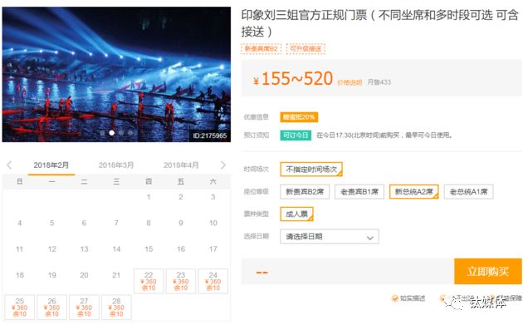Select the 2018年2月 month tab
523x325 pixels.
[51, 165]
